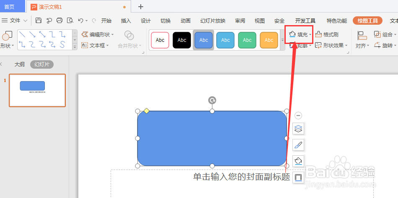Collapse floating toolbar with minus icon

tap(298, 116)
